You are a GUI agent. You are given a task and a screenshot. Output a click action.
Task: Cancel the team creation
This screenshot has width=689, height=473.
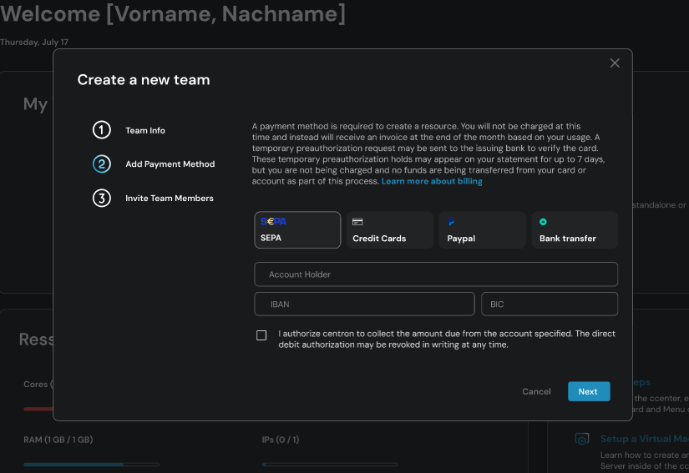536,391
